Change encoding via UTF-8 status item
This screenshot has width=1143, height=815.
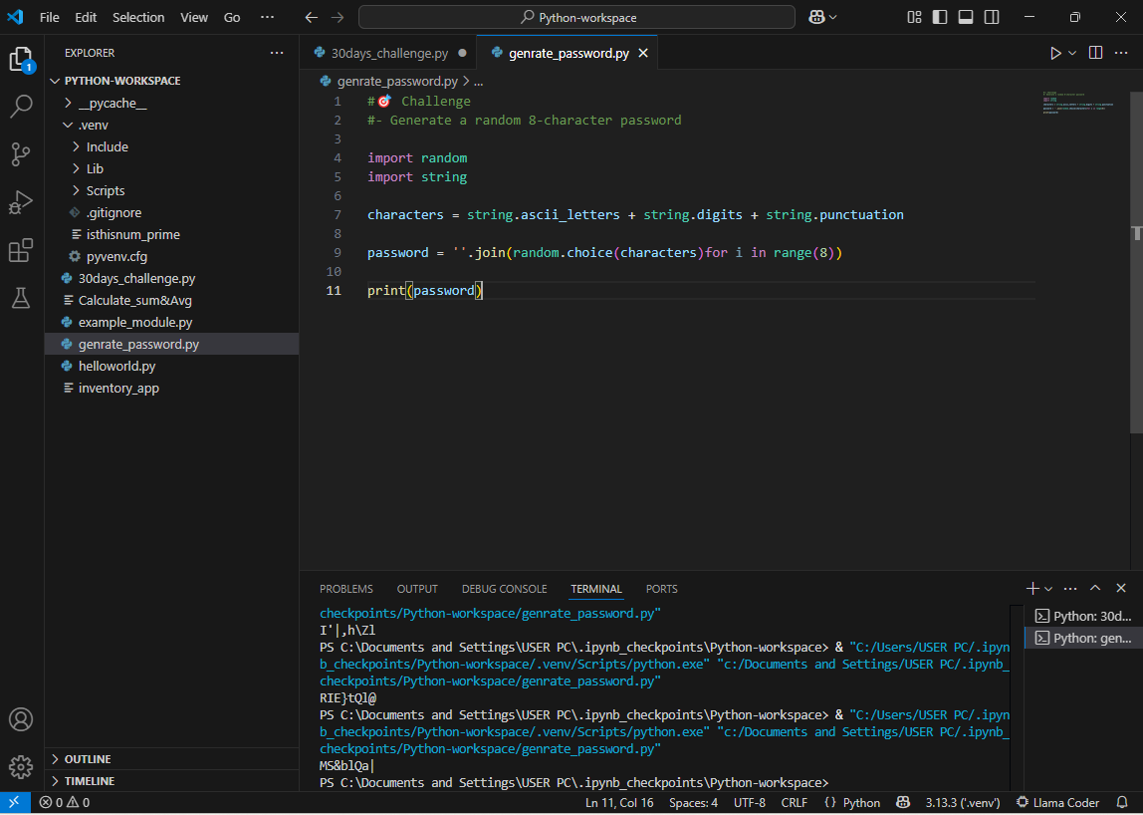[x=750, y=803]
